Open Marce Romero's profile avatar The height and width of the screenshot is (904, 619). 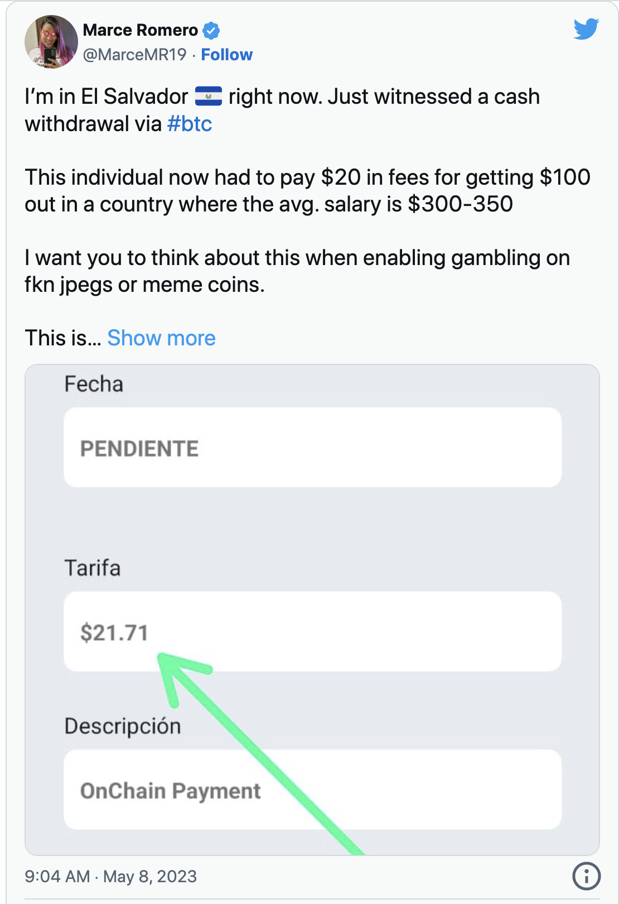[51, 42]
